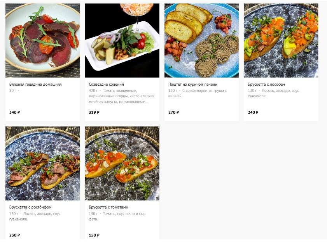Click the 240 ₽ price label
327x247 pixels.
pos(253,112)
